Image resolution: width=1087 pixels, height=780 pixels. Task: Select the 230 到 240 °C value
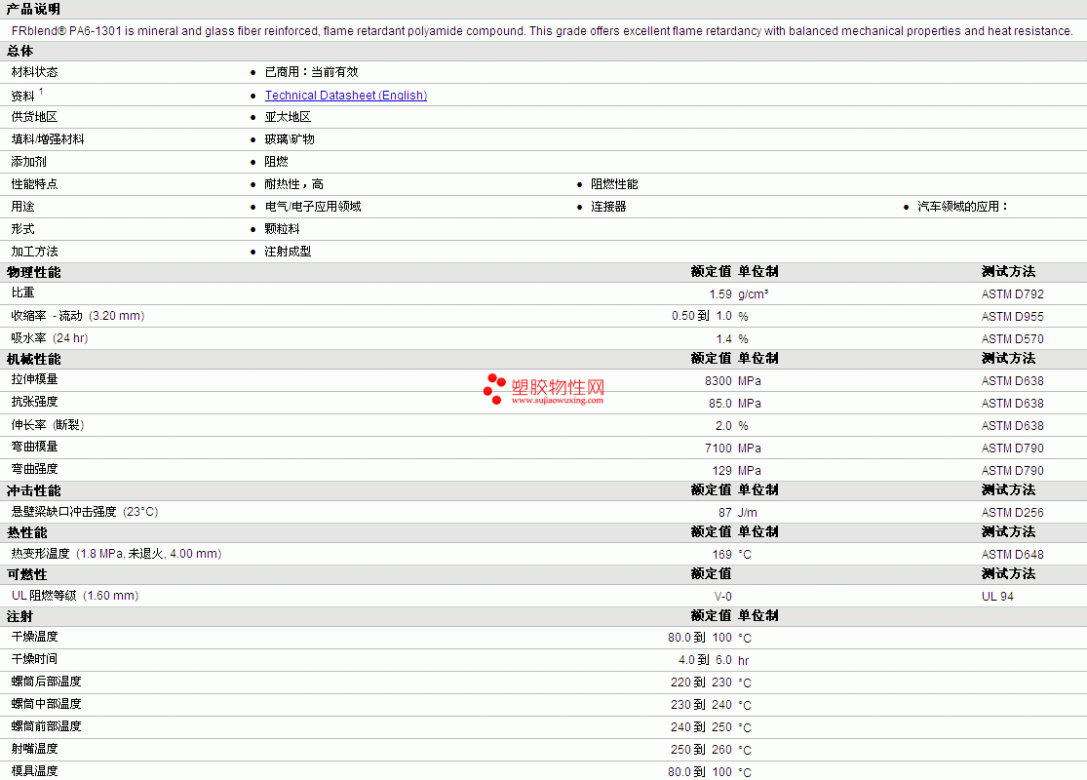tap(711, 705)
